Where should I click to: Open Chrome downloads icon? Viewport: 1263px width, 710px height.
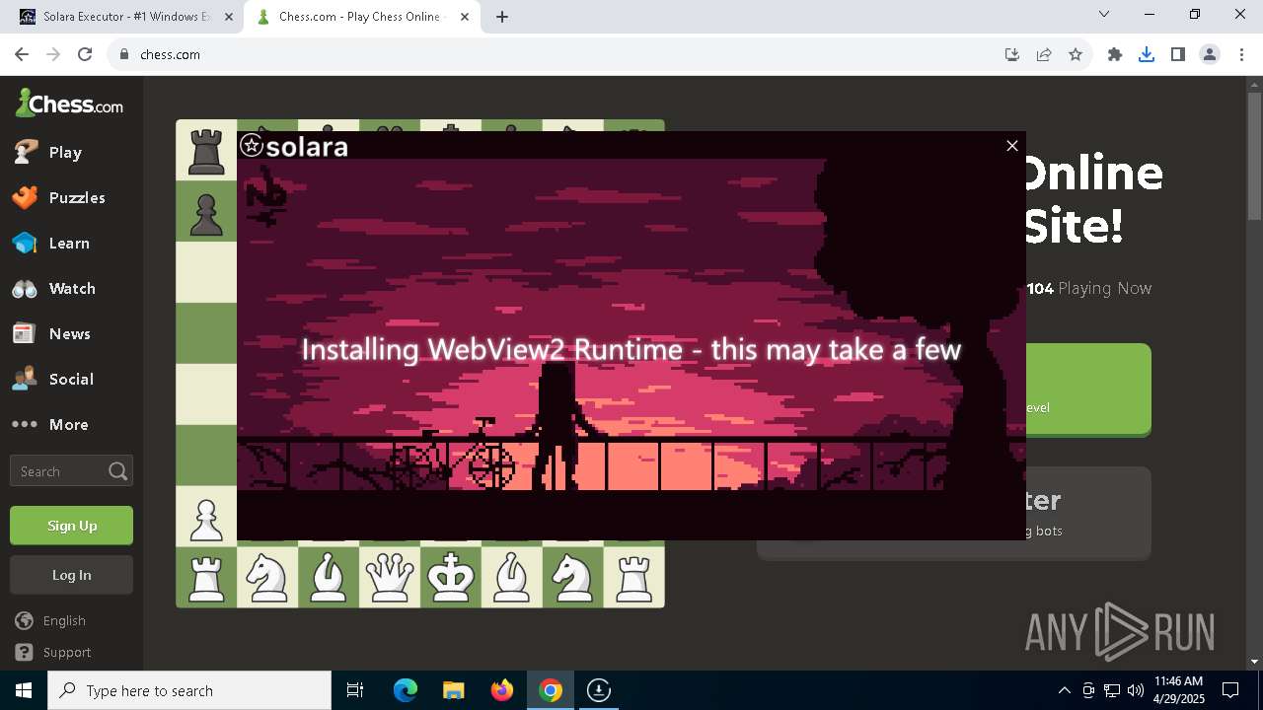click(1147, 54)
